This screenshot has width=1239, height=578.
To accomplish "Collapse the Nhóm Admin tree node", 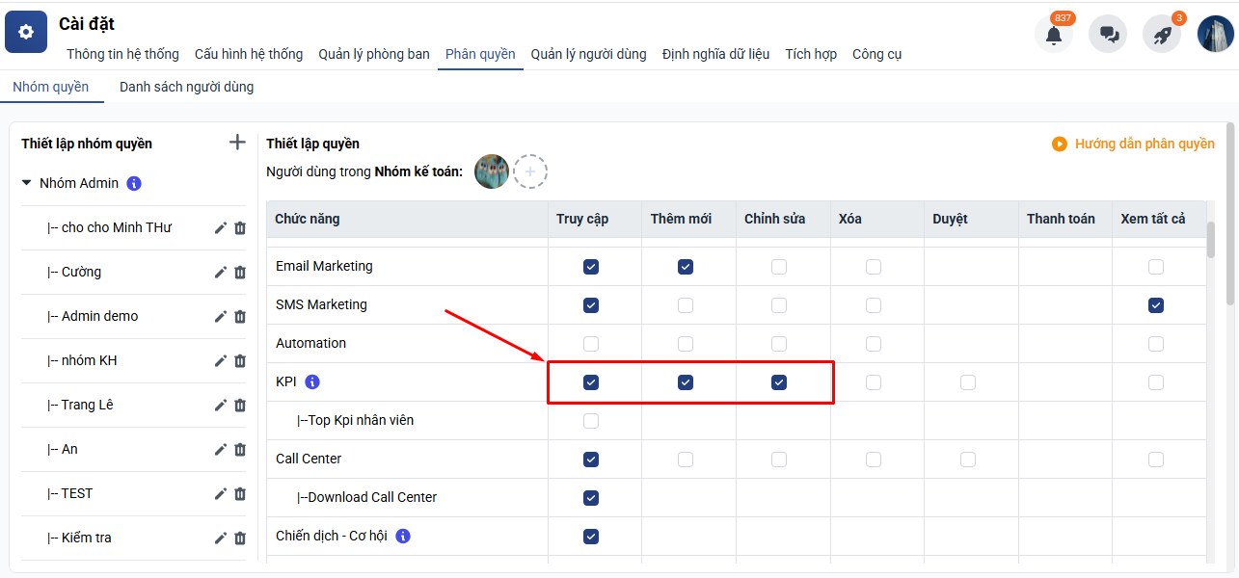I will [x=27, y=183].
